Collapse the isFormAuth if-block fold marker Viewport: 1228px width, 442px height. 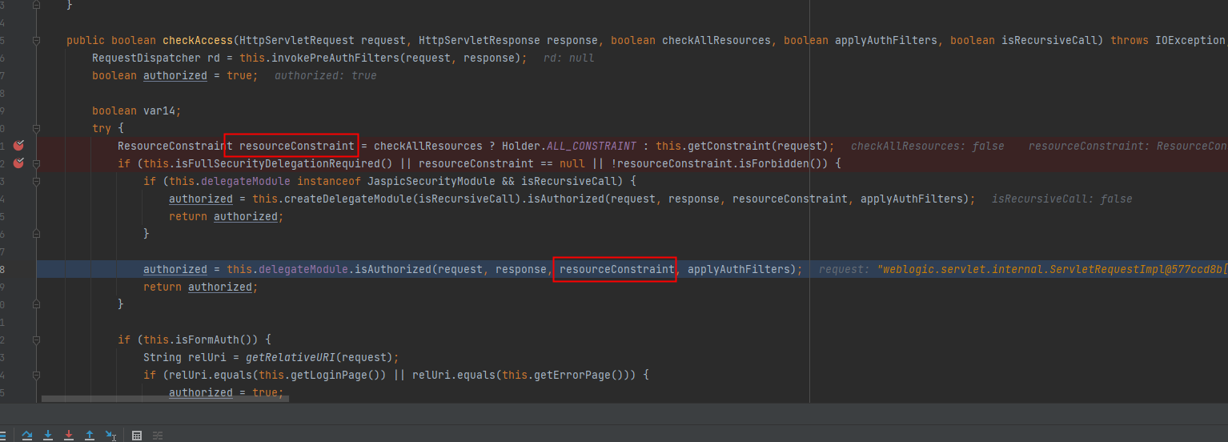36,340
